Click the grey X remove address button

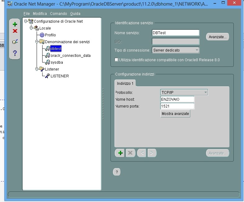[130, 153]
